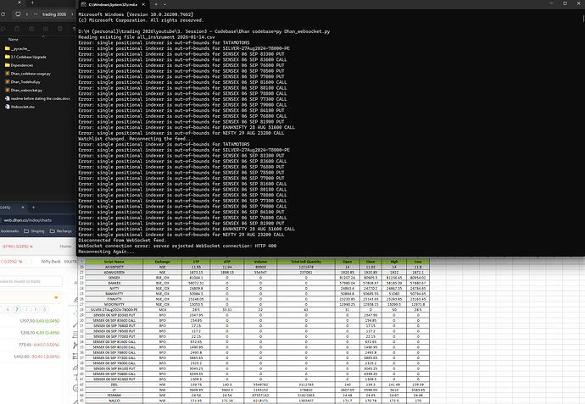Select the Websocket.xlsx file icon
This screenshot has height=404, width=585.
click(x=8, y=107)
